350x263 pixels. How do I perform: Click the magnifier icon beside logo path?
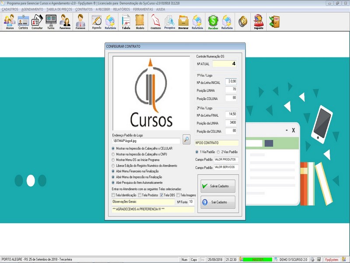[186, 140]
